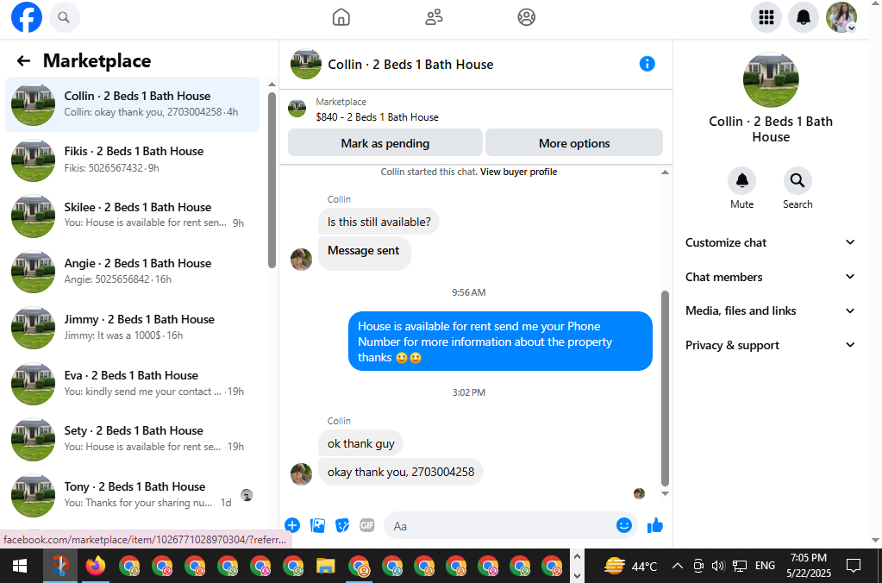Expand Privacy & support section
The height and width of the screenshot is (583, 882).
770,345
